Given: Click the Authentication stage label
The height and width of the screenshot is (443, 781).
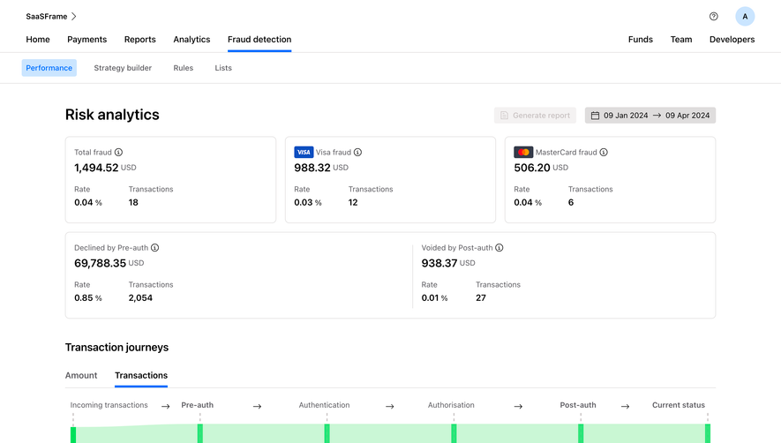Looking at the screenshot, I should click(324, 405).
